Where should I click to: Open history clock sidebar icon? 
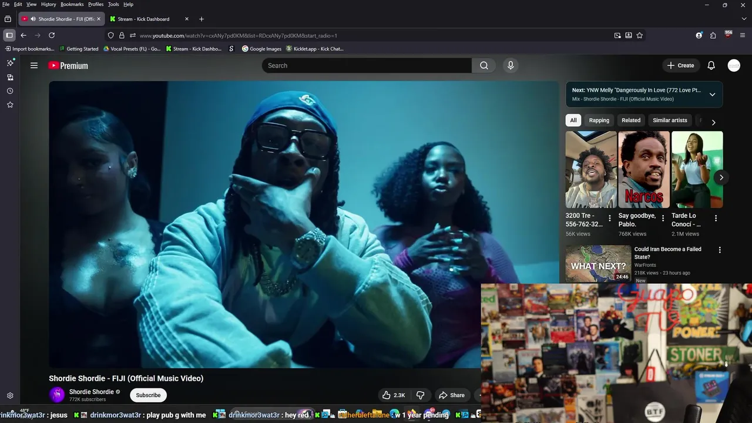click(x=10, y=91)
